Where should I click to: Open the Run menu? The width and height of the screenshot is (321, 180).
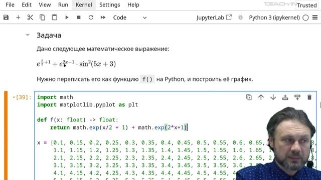(x=63, y=4)
